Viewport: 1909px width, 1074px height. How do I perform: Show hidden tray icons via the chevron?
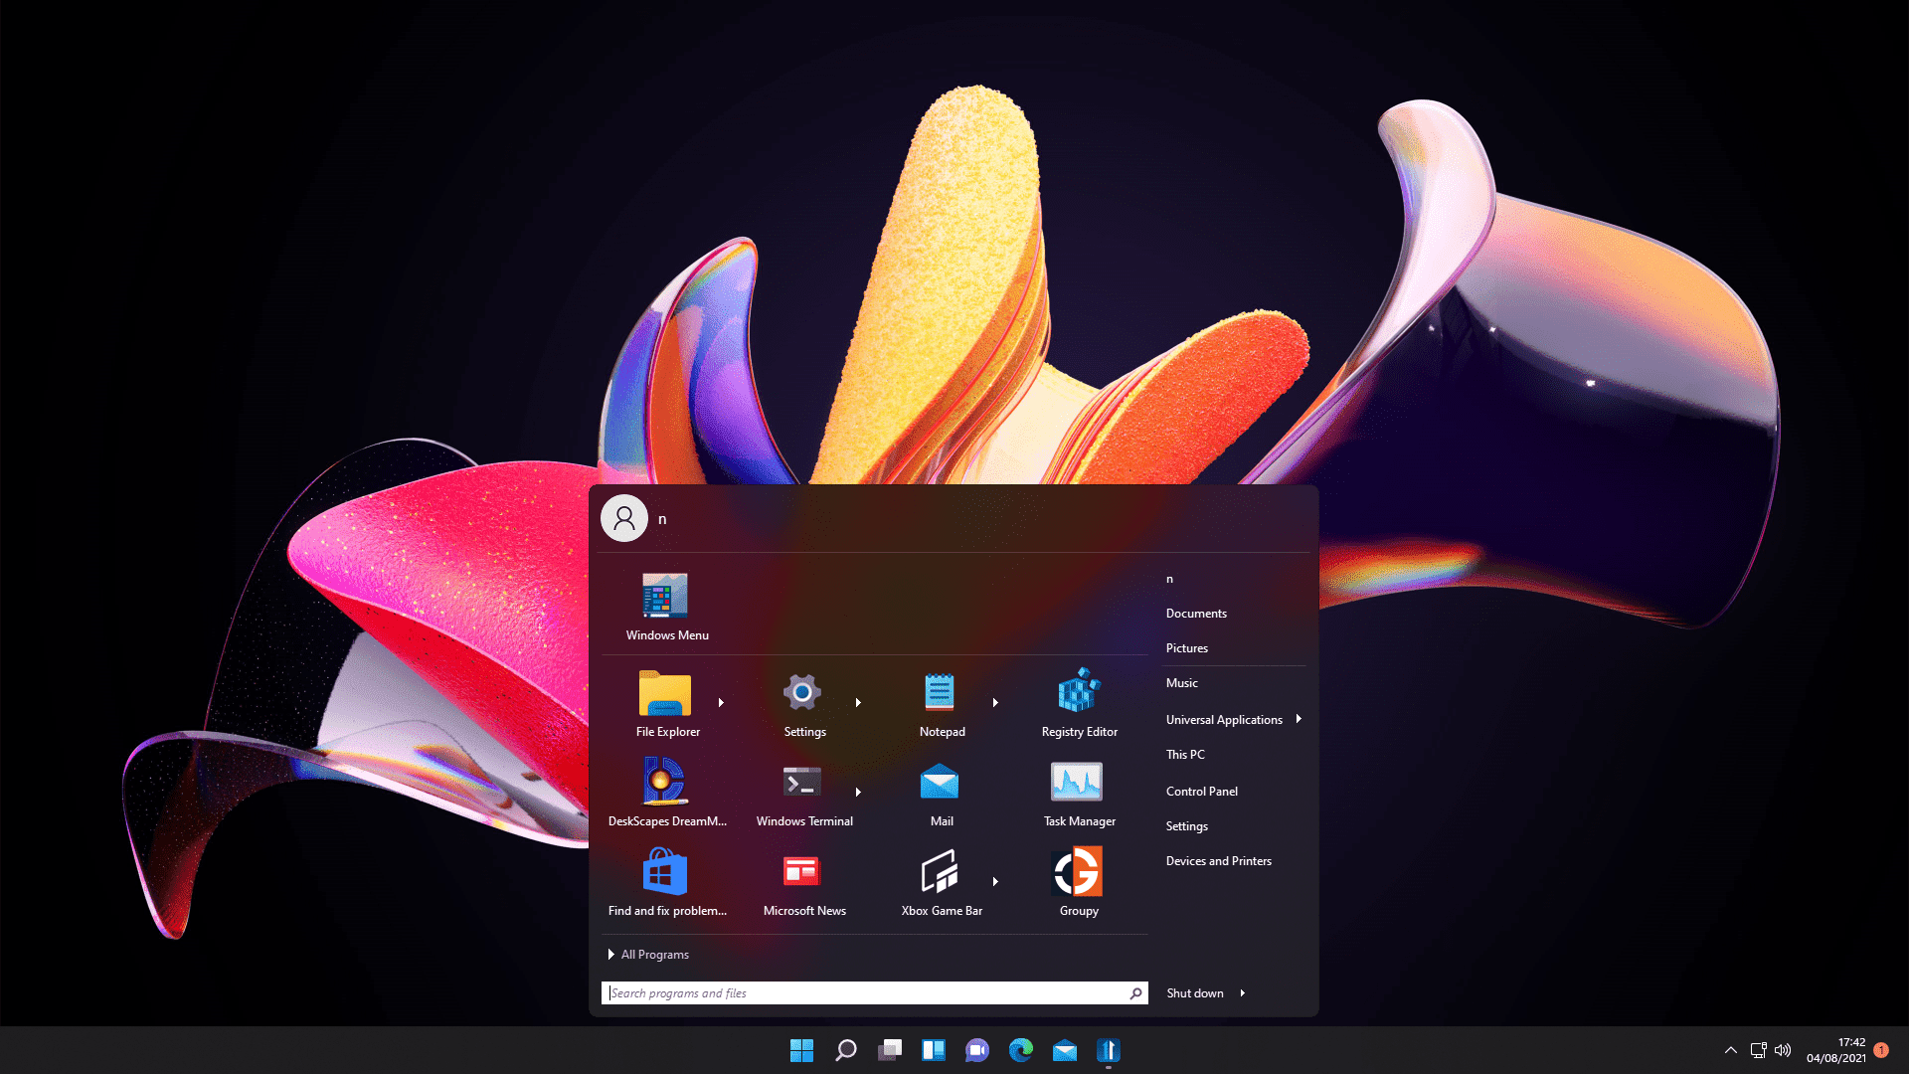[1730, 1050]
